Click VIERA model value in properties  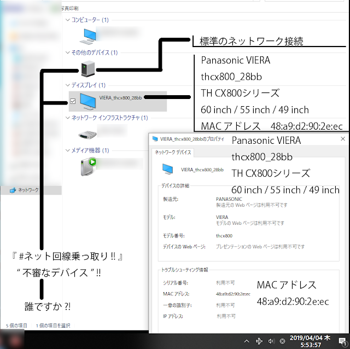tap(222, 217)
